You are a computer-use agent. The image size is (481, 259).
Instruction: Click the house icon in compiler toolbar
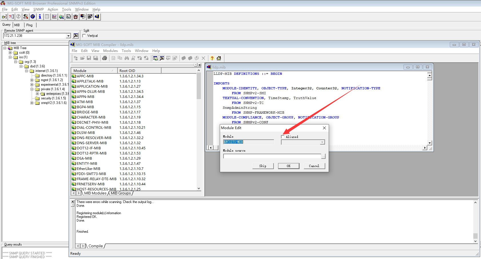tap(219, 58)
